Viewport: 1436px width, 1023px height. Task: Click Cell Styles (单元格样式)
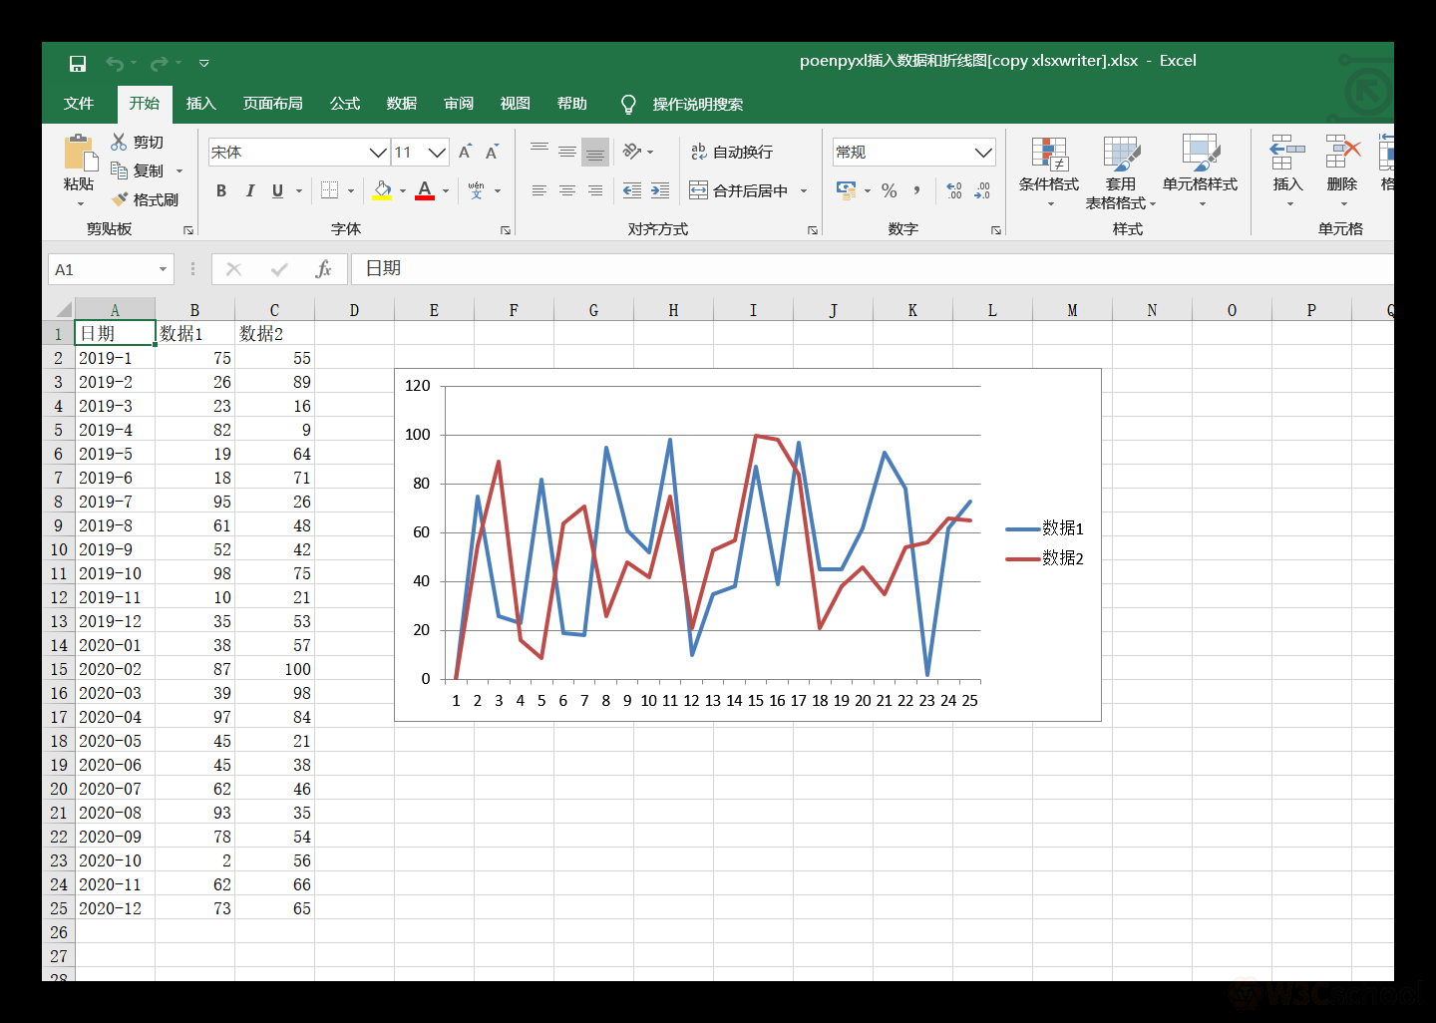(1201, 170)
